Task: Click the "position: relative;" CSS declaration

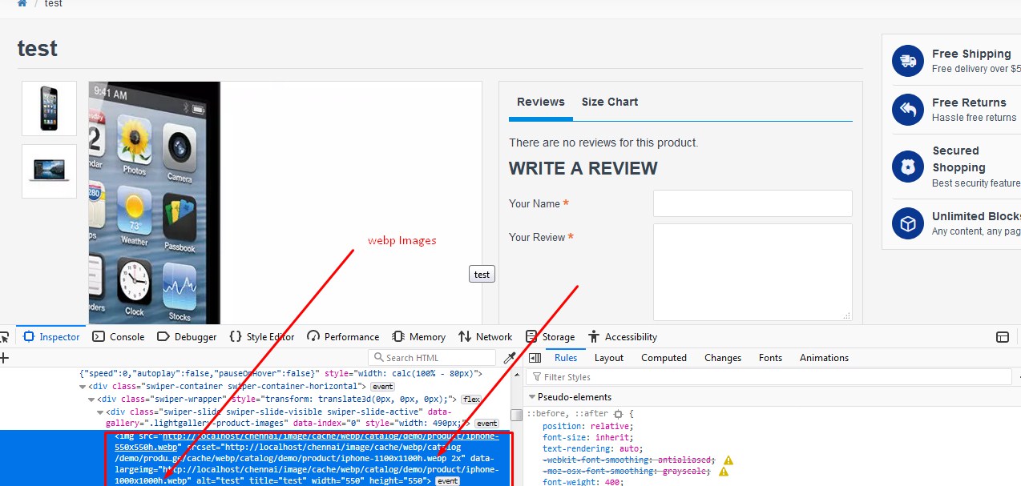Action: click(x=587, y=426)
